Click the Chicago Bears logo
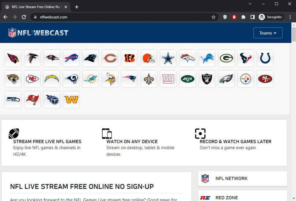Image resolution: width=296 pixels, height=201 pixels. 110,58
